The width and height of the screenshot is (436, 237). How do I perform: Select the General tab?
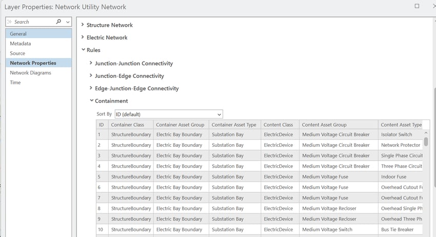click(18, 34)
